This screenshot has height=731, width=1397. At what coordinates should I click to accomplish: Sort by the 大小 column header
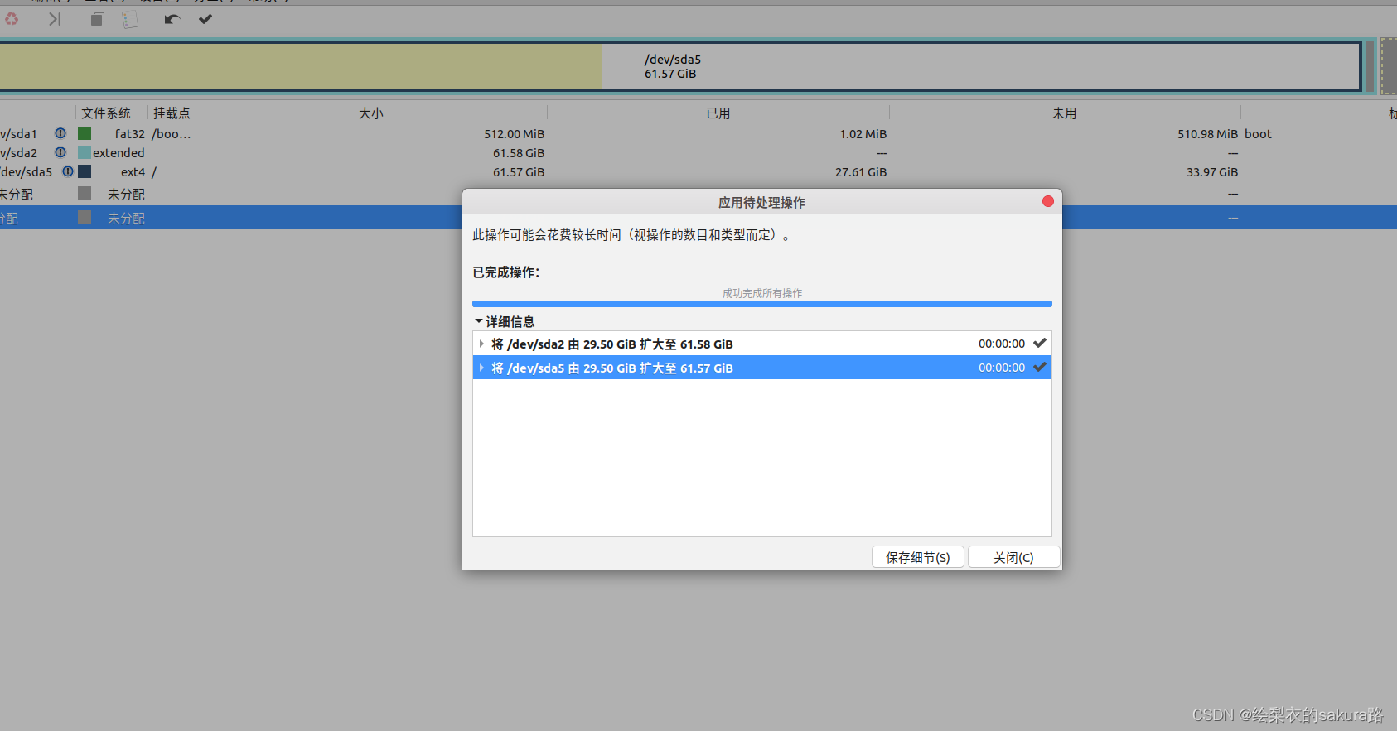click(371, 113)
